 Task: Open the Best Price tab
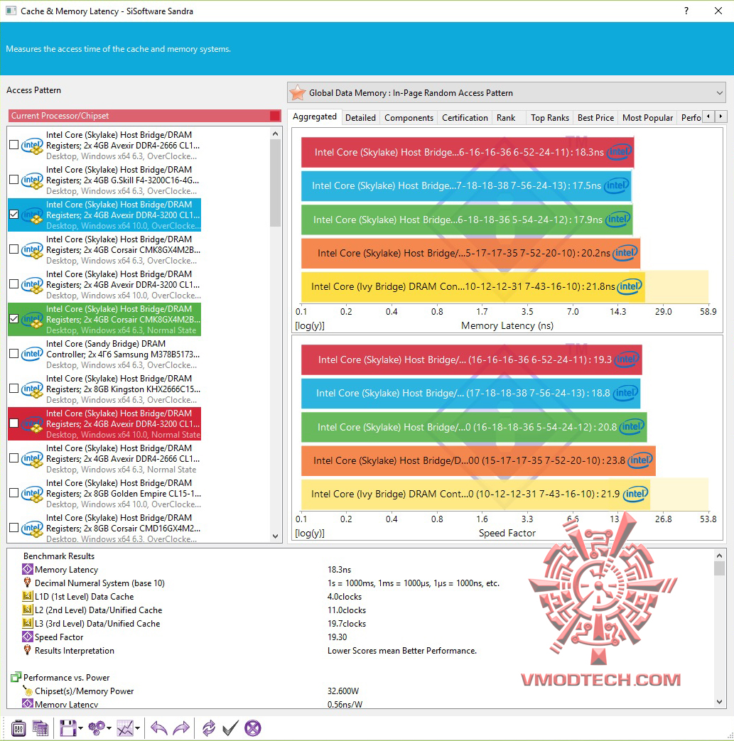tap(595, 118)
